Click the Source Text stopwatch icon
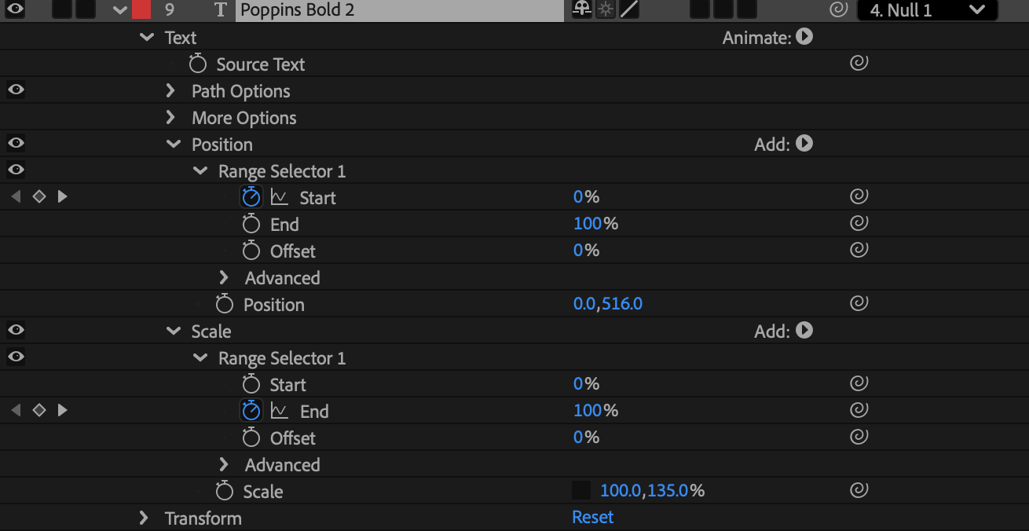This screenshot has height=531, width=1029. pos(198,64)
